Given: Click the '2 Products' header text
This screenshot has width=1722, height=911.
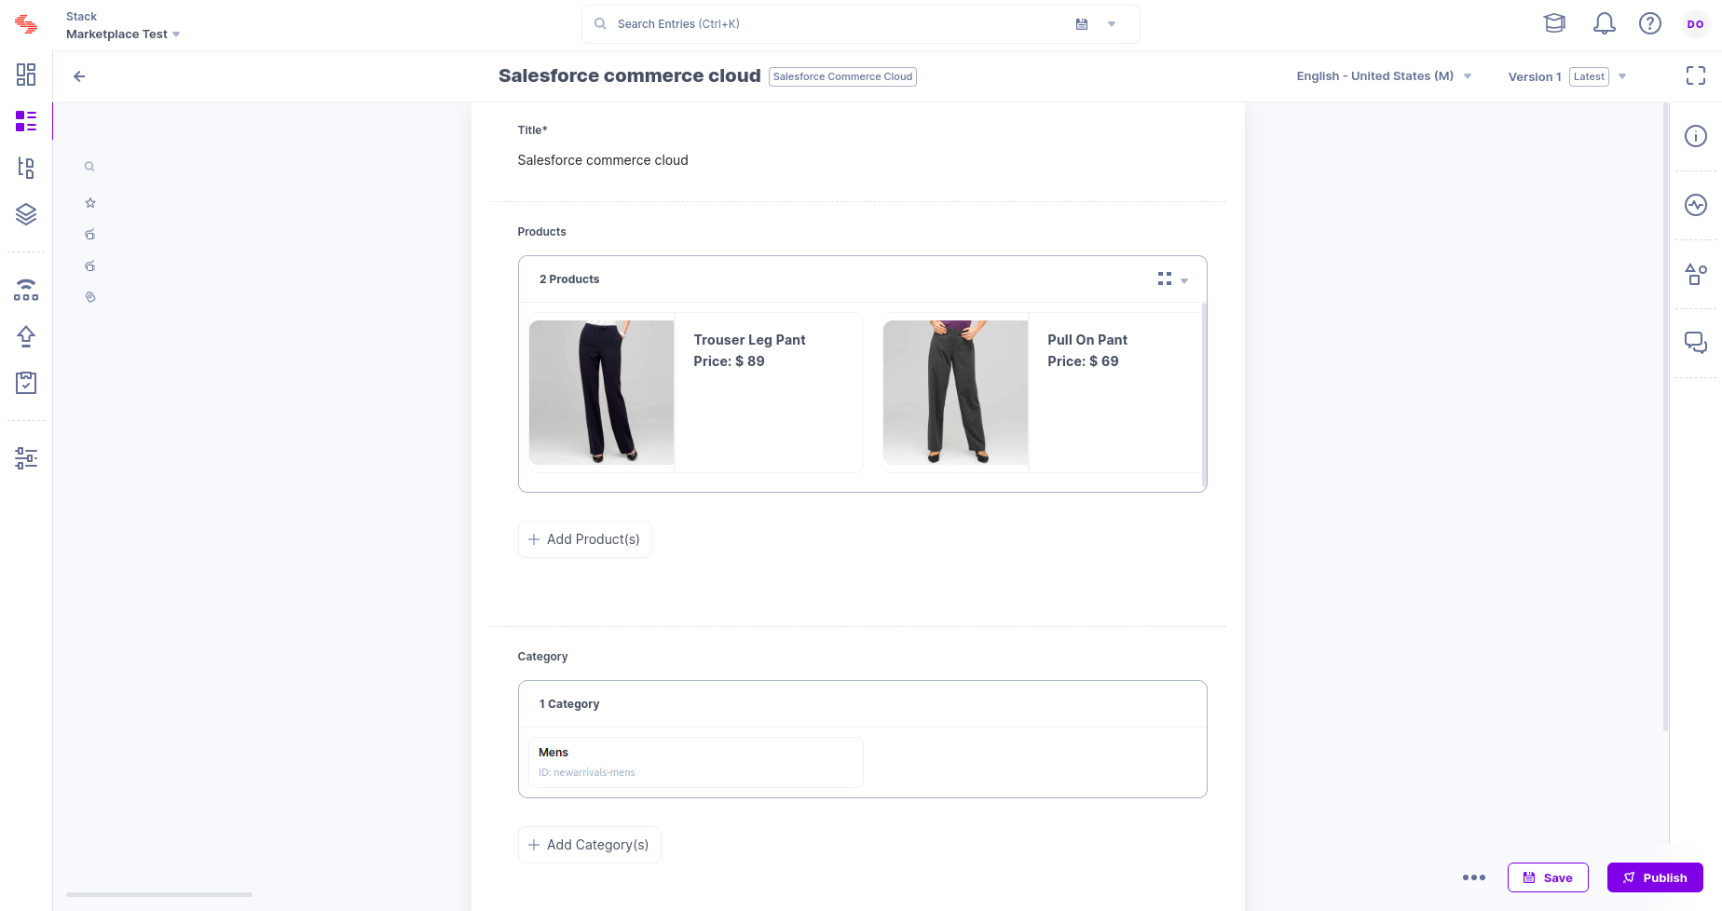Looking at the screenshot, I should [569, 279].
